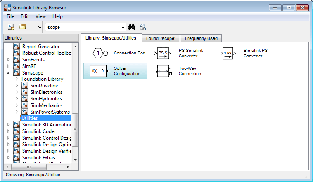Open the Edit menu
The width and height of the screenshot is (313, 182).
pos(24,16)
